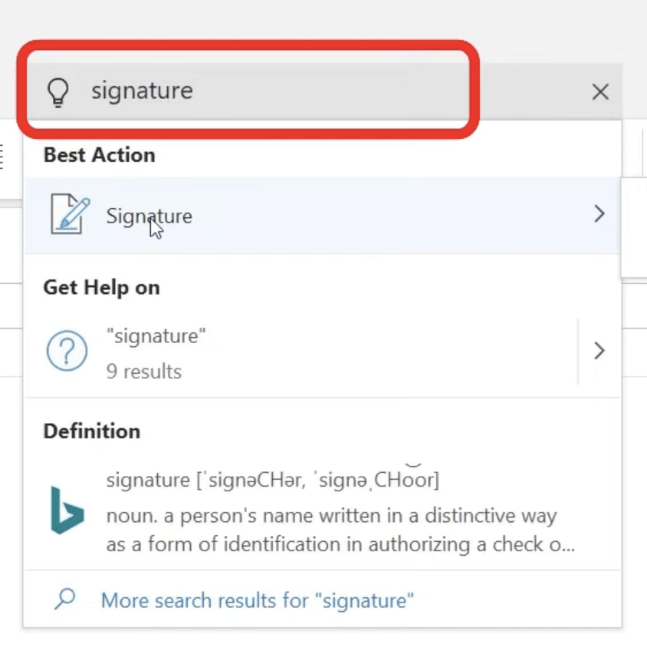
Task: Open More search results for "signature" link
Action: (257, 600)
